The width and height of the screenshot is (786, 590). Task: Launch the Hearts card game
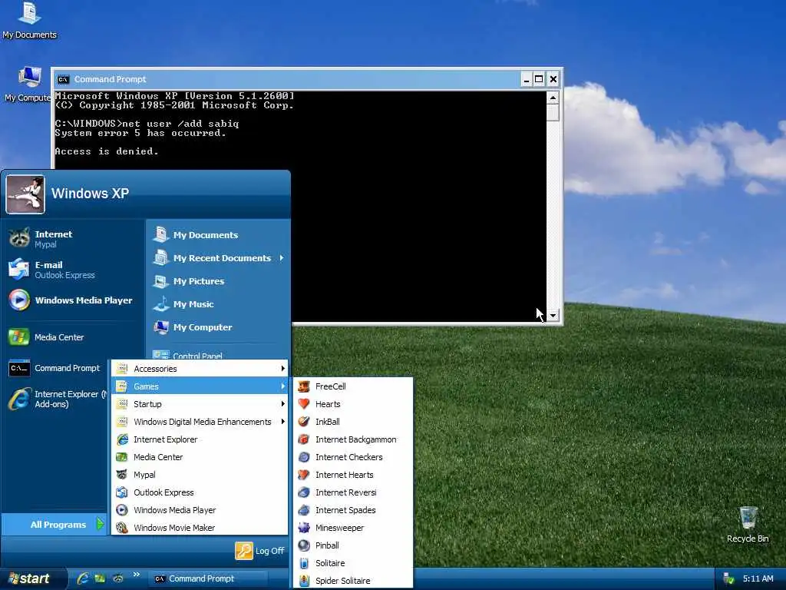(353, 404)
